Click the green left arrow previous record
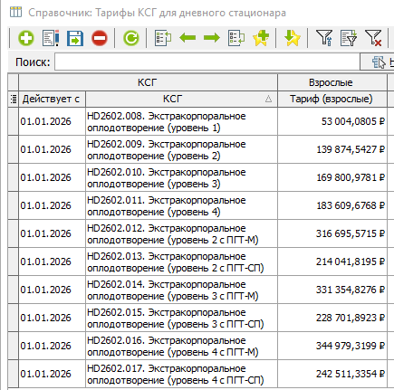The height and width of the screenshot is (390, 394). (187, 38)
